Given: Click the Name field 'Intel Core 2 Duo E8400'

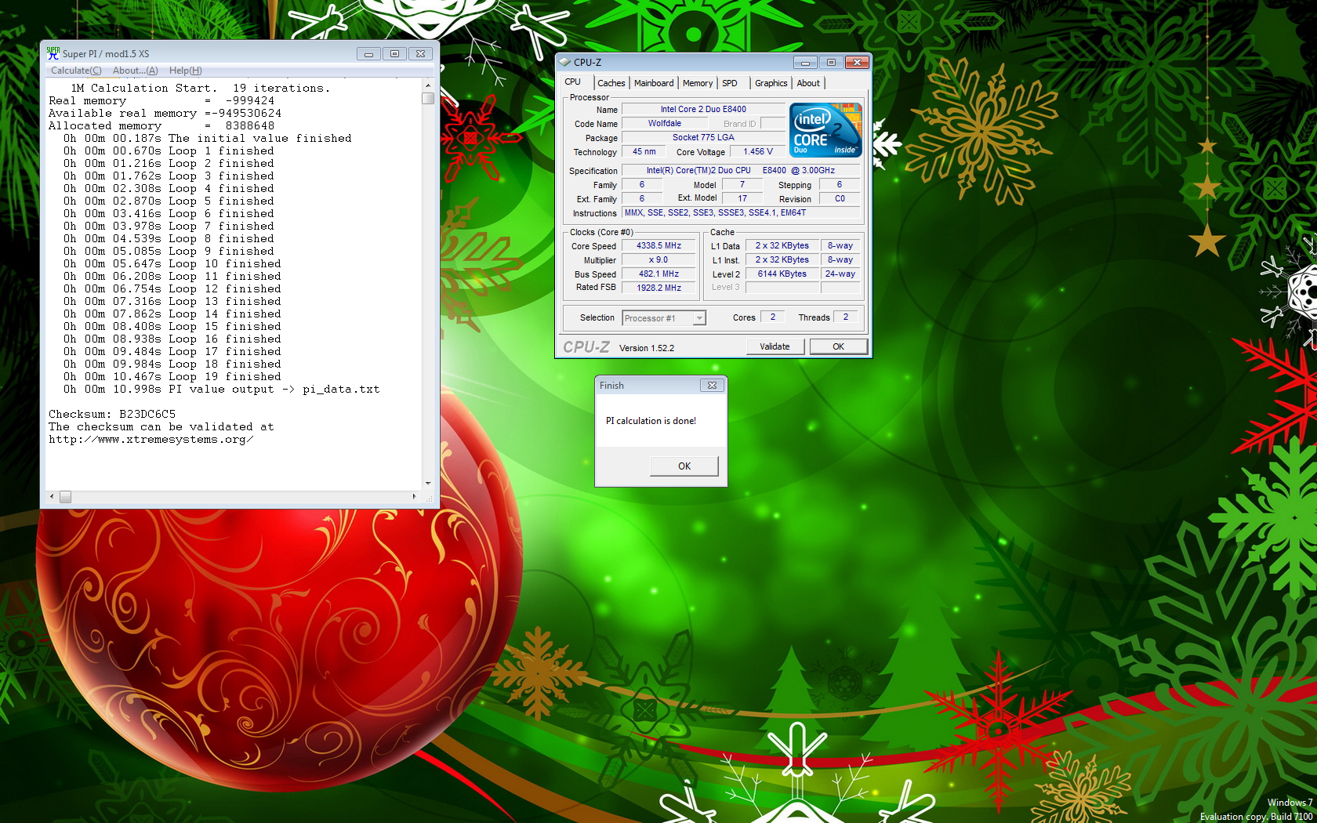Looking at the screenshot, I should [x=703, y=109].
